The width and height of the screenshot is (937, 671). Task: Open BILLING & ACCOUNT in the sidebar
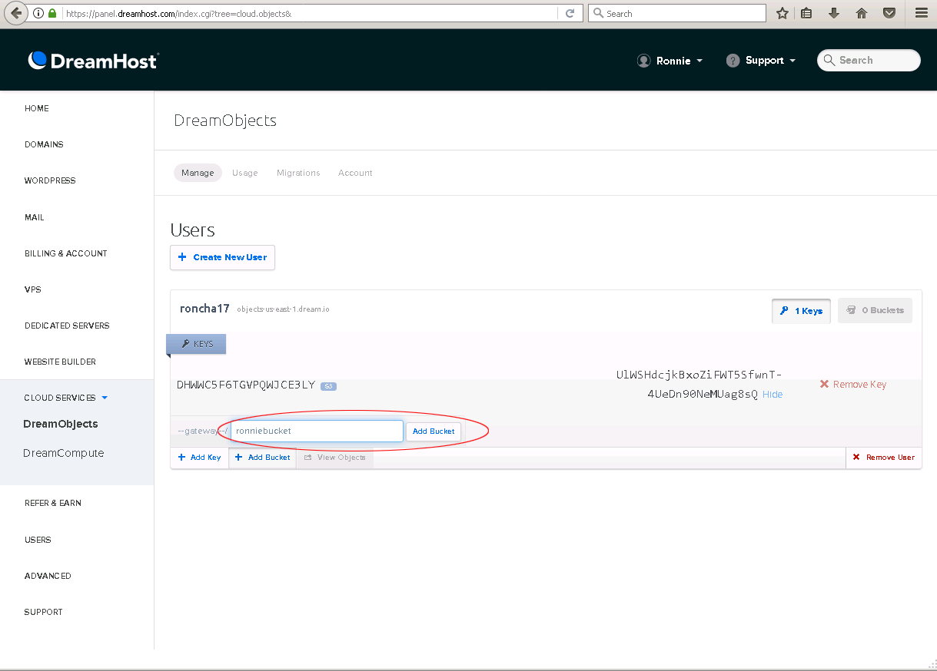coord(66,253)
